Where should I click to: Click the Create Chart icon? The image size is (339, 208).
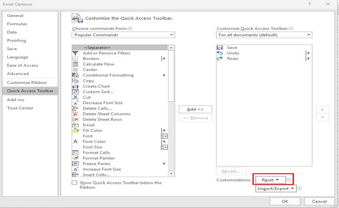pos(75,86)
